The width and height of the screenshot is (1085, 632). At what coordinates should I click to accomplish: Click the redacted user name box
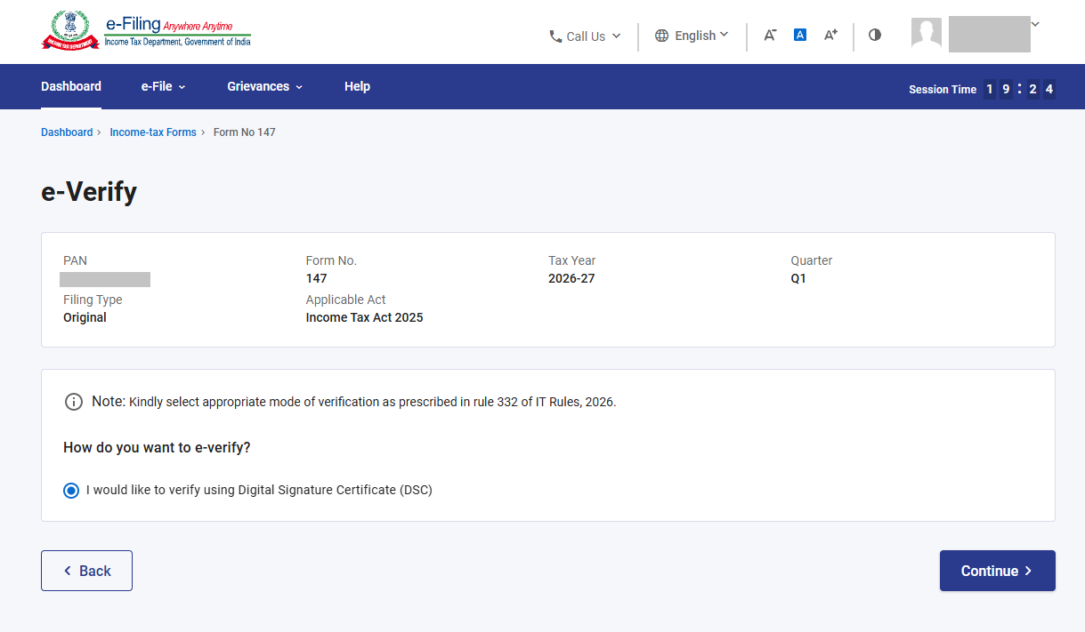click(989, 34)
